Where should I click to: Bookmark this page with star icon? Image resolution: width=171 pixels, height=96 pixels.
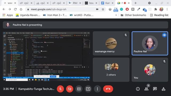coord(103,9)
